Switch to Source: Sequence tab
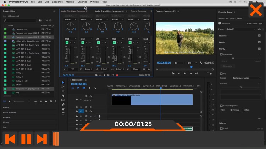The width and height of the screenshot is (266, 149). [139, 11]
